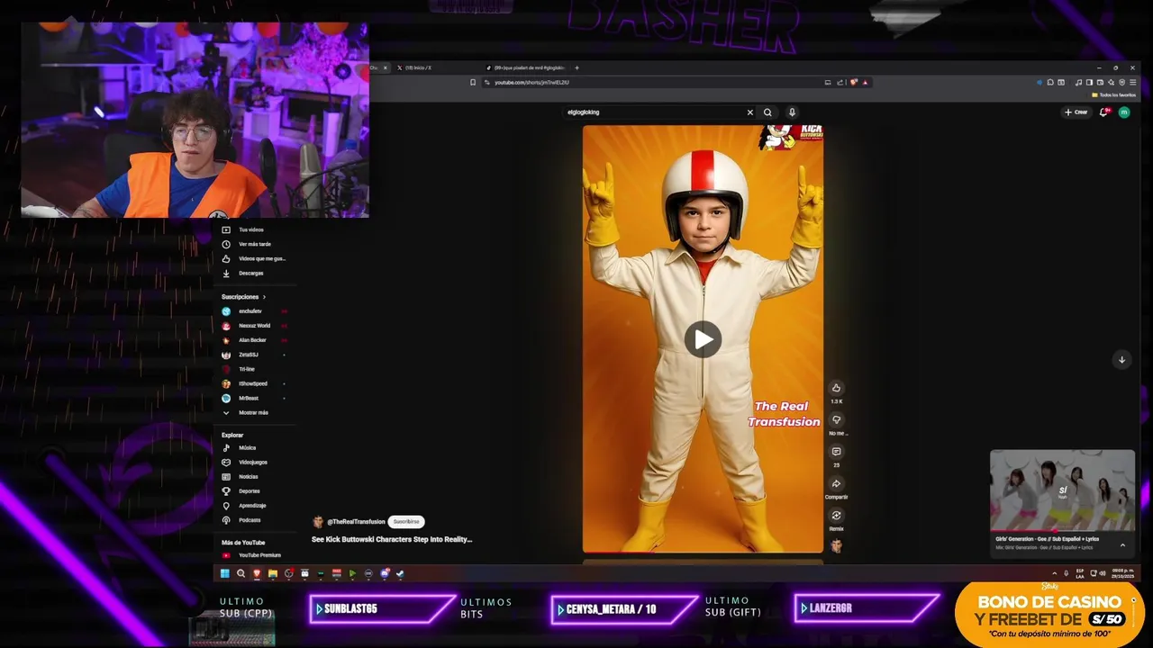Viewport: 1153px width, 648px height.
Task: Open Descargas in sidebar
Action: pyautogui.click(x=253, y=273)
